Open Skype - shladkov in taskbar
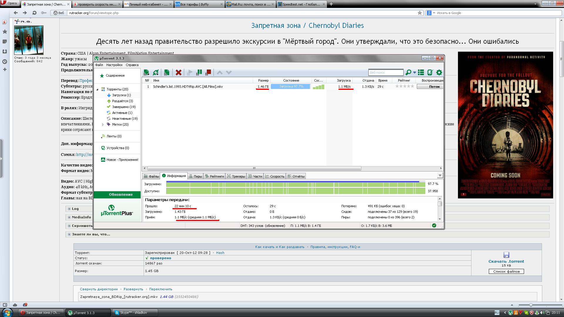Image resolution: width=564 pixels, height=317 pixels. point(135,313)
